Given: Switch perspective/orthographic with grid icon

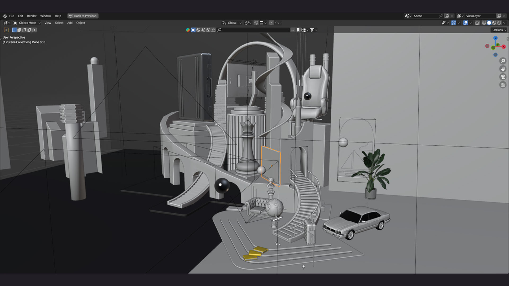Looking at the screenshot, I should [x=503, y=85].
